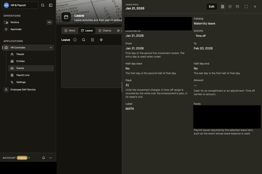Click the Settings sliders icon in sidebar

[x=12, y=82]
